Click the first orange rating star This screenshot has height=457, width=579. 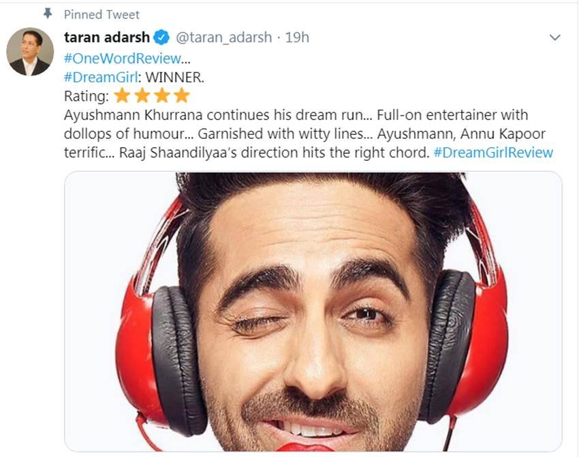(x=122, y=95)
